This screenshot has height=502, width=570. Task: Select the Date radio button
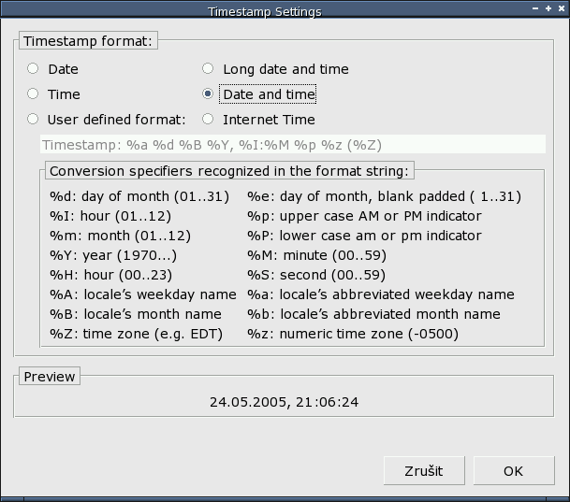tap(33, 68)
